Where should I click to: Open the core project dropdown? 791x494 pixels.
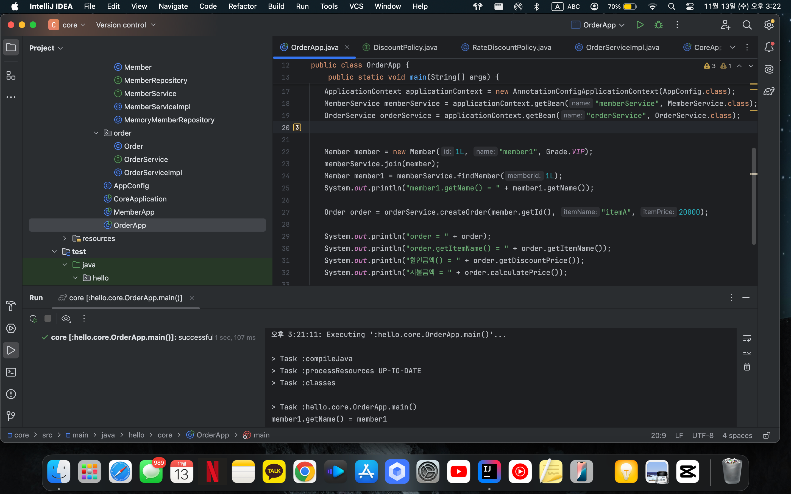tap(68, 25)
